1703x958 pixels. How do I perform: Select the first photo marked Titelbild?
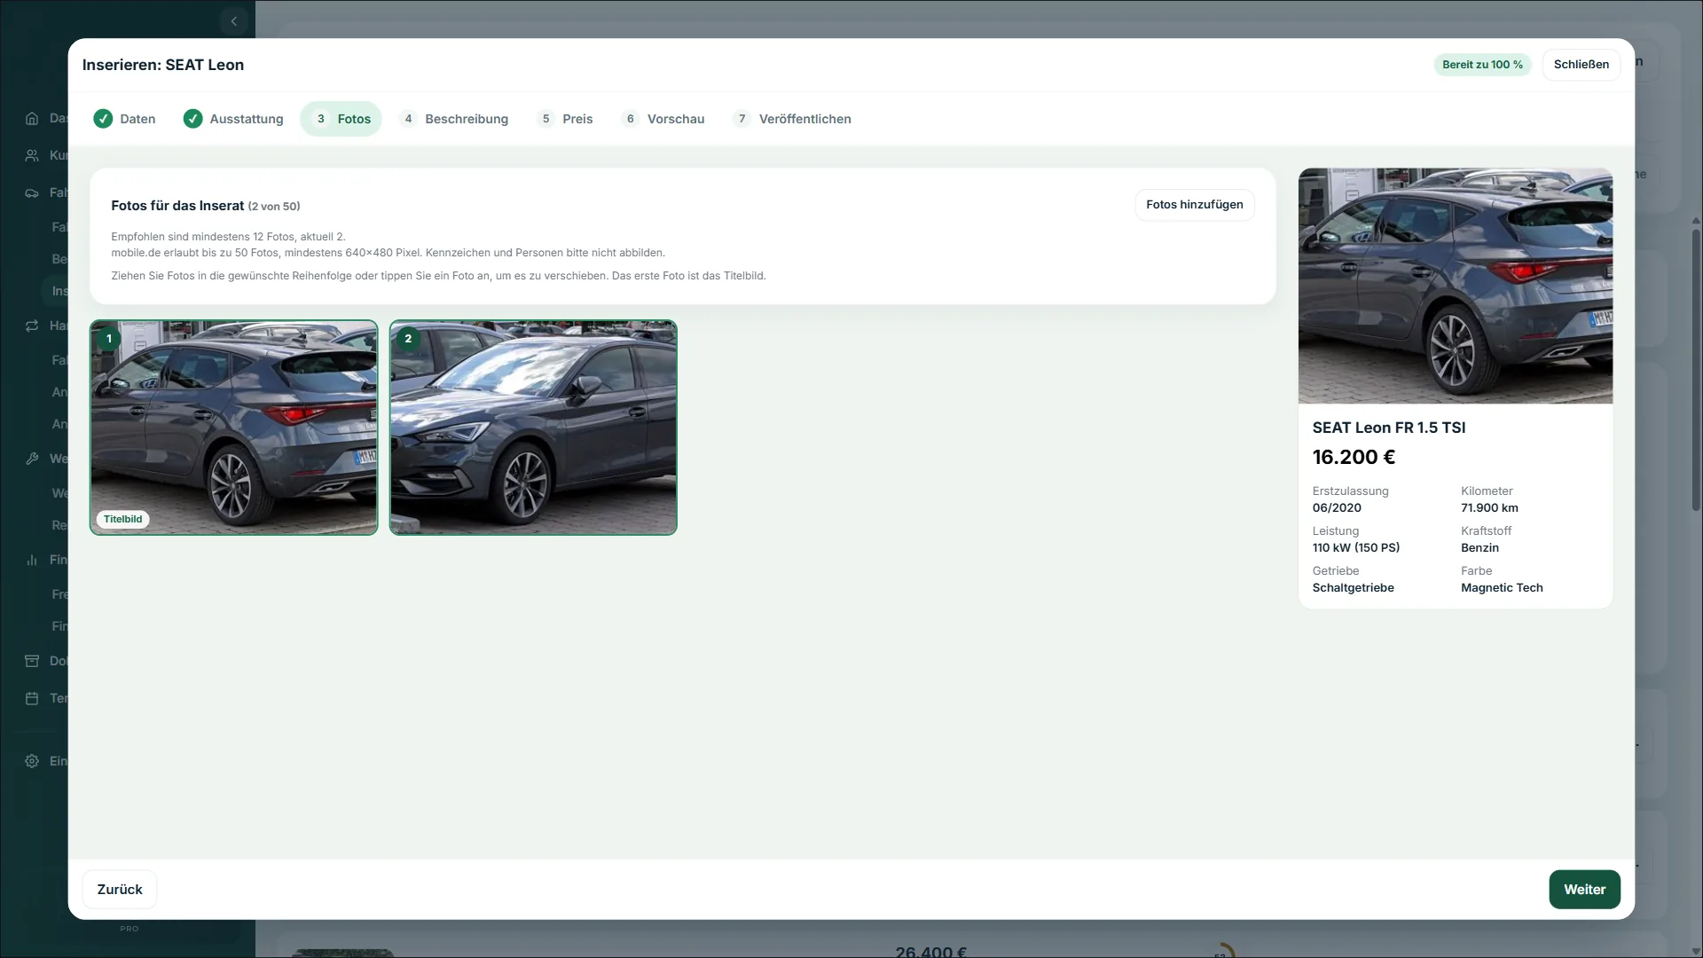coord(234,428)
